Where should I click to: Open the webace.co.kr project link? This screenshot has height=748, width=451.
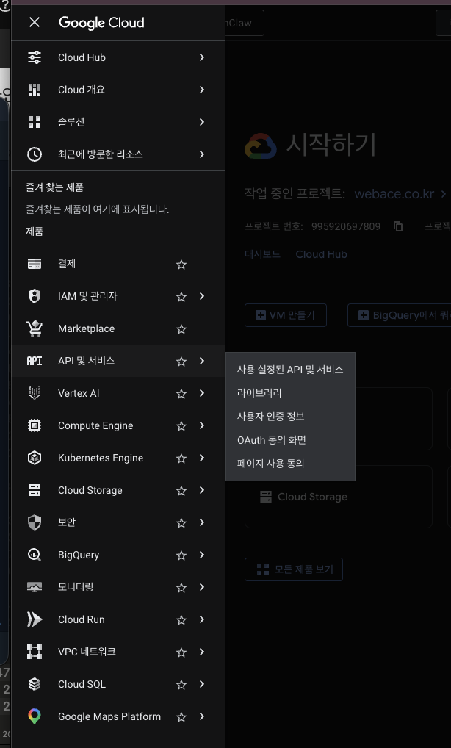pyautogui.click(x=394, y=194)
